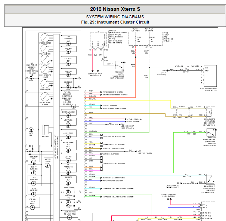
Task: Click the "STARTING/CHARGING SYSTEM" label
Action: 115,95
